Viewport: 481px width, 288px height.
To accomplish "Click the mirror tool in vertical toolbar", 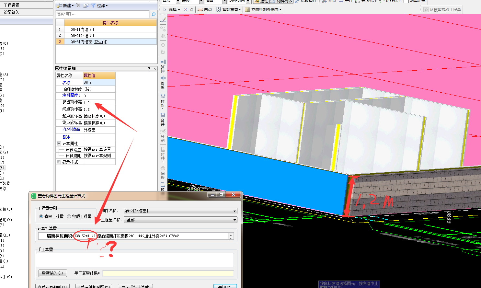I will pyautogui.click(x=163, y=36).
